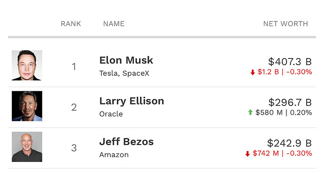Click the Oracle source text
The image size is (324, 173).
pyautogui.click(x=111, y=114)
